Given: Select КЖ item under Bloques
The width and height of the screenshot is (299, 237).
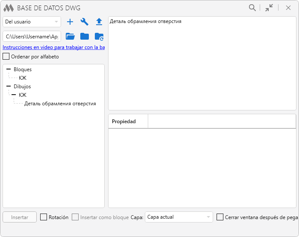Looking at the screenshot, I should pyautogui.click(x=23, y=78).
